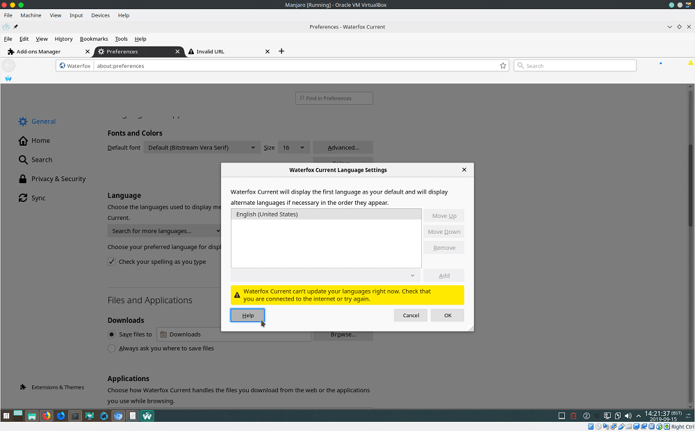Click the Remove button
The image size is (695, 431).
443,248
